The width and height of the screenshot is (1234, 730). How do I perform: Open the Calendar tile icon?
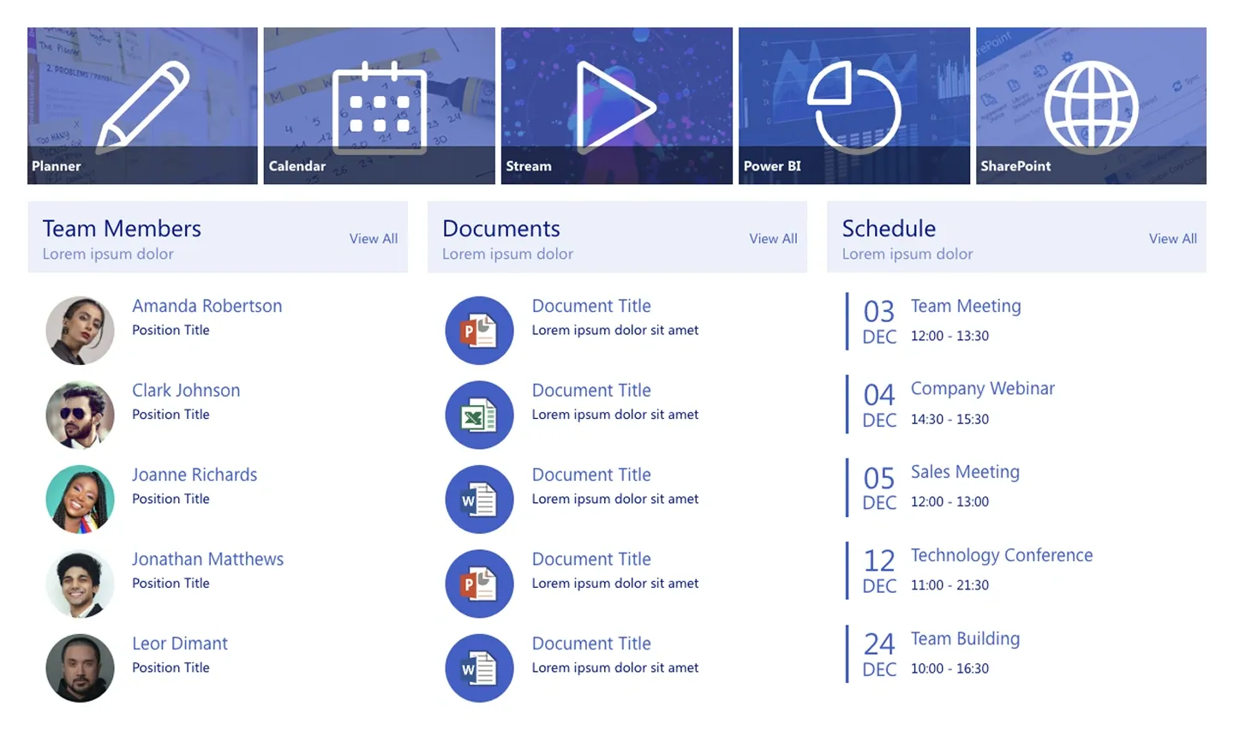pos(380,108)
